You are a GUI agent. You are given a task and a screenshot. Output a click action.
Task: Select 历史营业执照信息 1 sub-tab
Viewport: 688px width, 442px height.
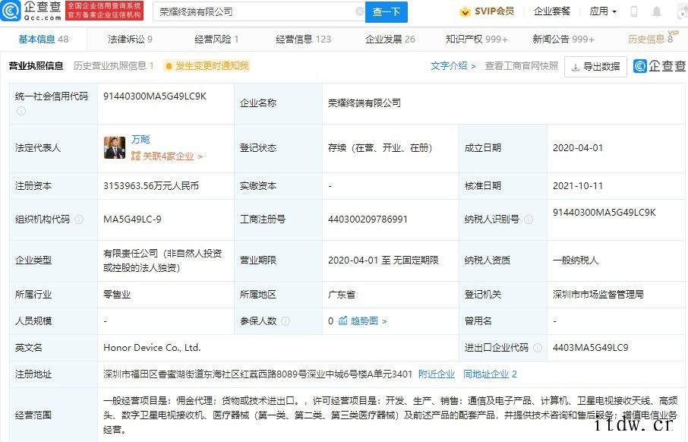pyautogui.click(x=113, y=66)
